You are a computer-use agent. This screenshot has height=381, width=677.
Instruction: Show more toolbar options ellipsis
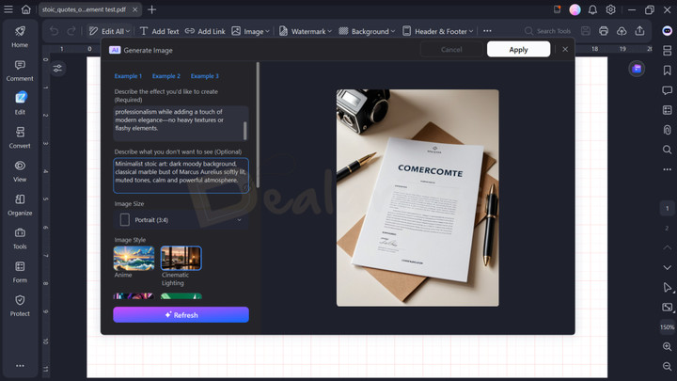coord(487,31)
